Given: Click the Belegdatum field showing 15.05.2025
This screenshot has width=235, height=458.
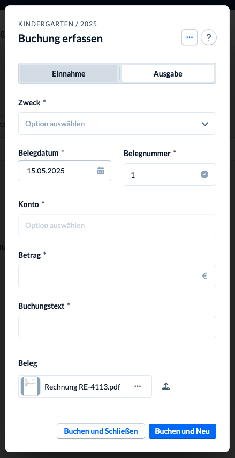Looking at the screenshot, I should (65, 171).
